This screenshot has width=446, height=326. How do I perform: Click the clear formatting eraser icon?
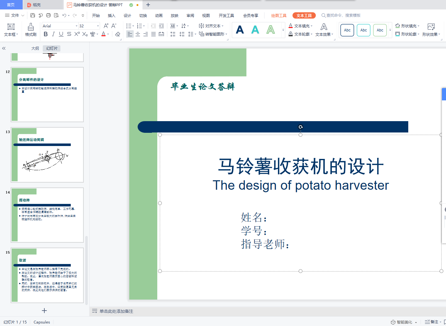click(118, 34)
